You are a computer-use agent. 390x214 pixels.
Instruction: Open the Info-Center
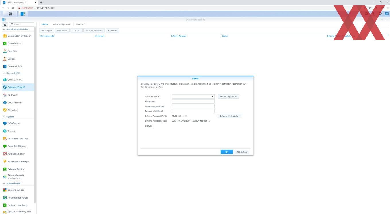(x=18, y=123)
